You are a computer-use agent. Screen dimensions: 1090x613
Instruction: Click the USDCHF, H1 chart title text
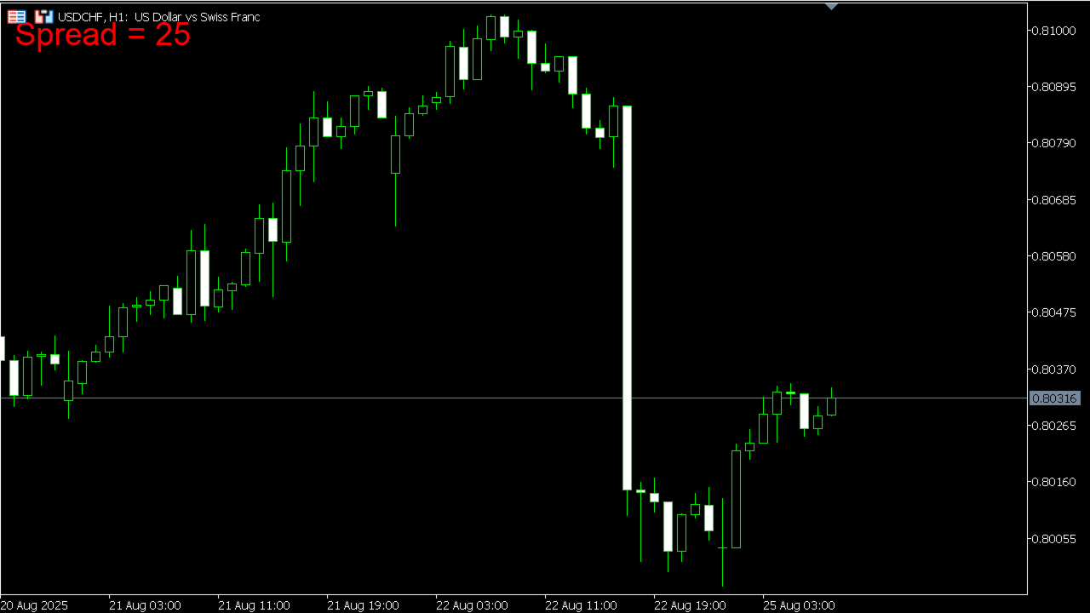[159, 17]
